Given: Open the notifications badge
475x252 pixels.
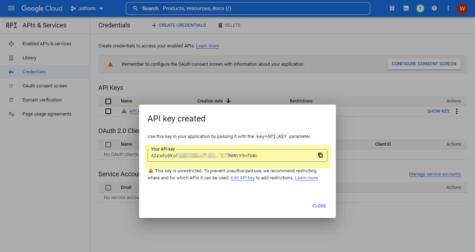Looking at the screenshot, I should [x=420, y=8].
